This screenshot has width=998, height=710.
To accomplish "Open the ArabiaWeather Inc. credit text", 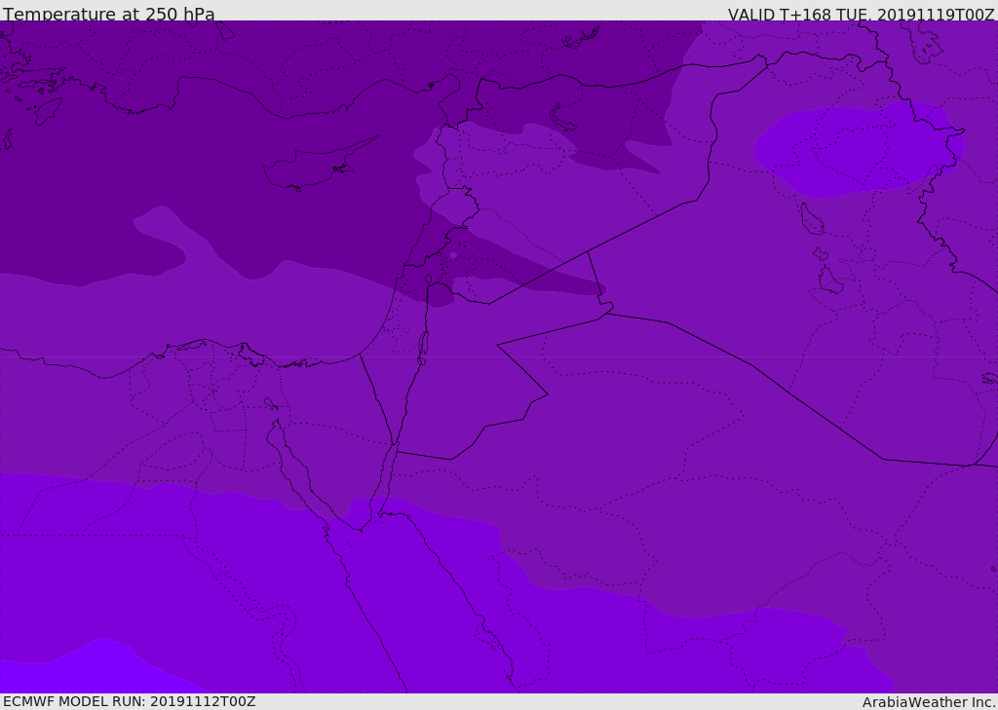I will point(929,702).
